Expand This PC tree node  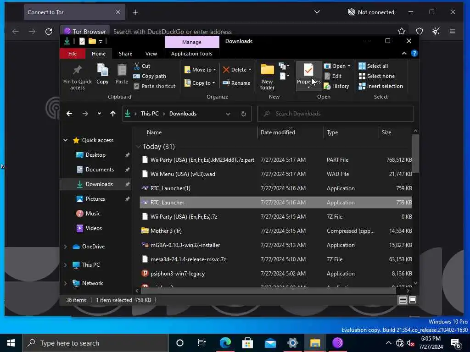[65, 265]
